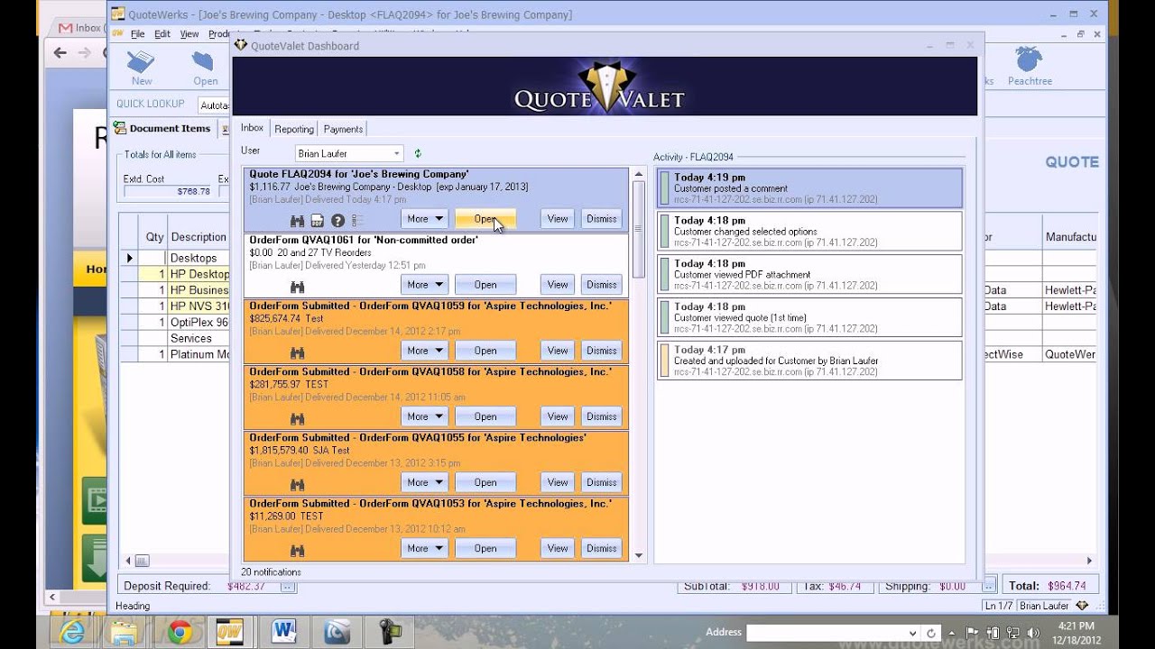Select the 'Customer viewed quote (1st time)' activity entry
The width and height of the screenshot is (1155, 649).
pyautogui.click(x=809, y=318)
